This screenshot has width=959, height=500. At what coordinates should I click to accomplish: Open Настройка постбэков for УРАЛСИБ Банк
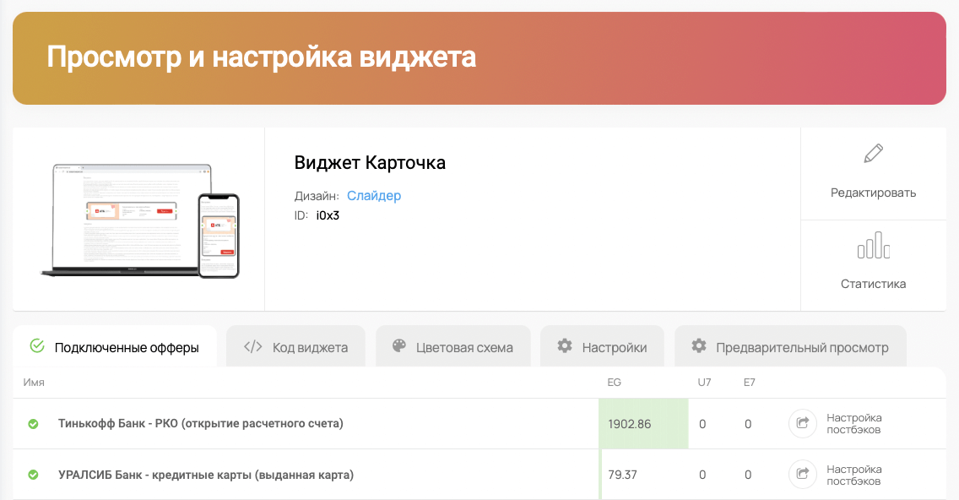click(x=853, y=475)
